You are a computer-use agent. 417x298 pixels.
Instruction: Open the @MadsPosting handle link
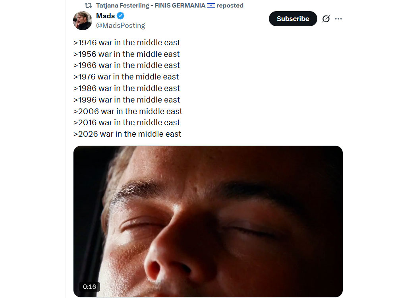point(120,25)
